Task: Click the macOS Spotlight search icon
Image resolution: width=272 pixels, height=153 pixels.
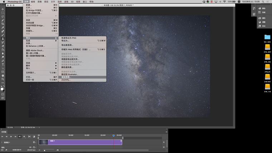Action: (263, 1)
